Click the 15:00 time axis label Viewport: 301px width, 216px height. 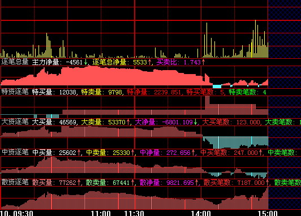pyautogui.click(x=268, y=213)
